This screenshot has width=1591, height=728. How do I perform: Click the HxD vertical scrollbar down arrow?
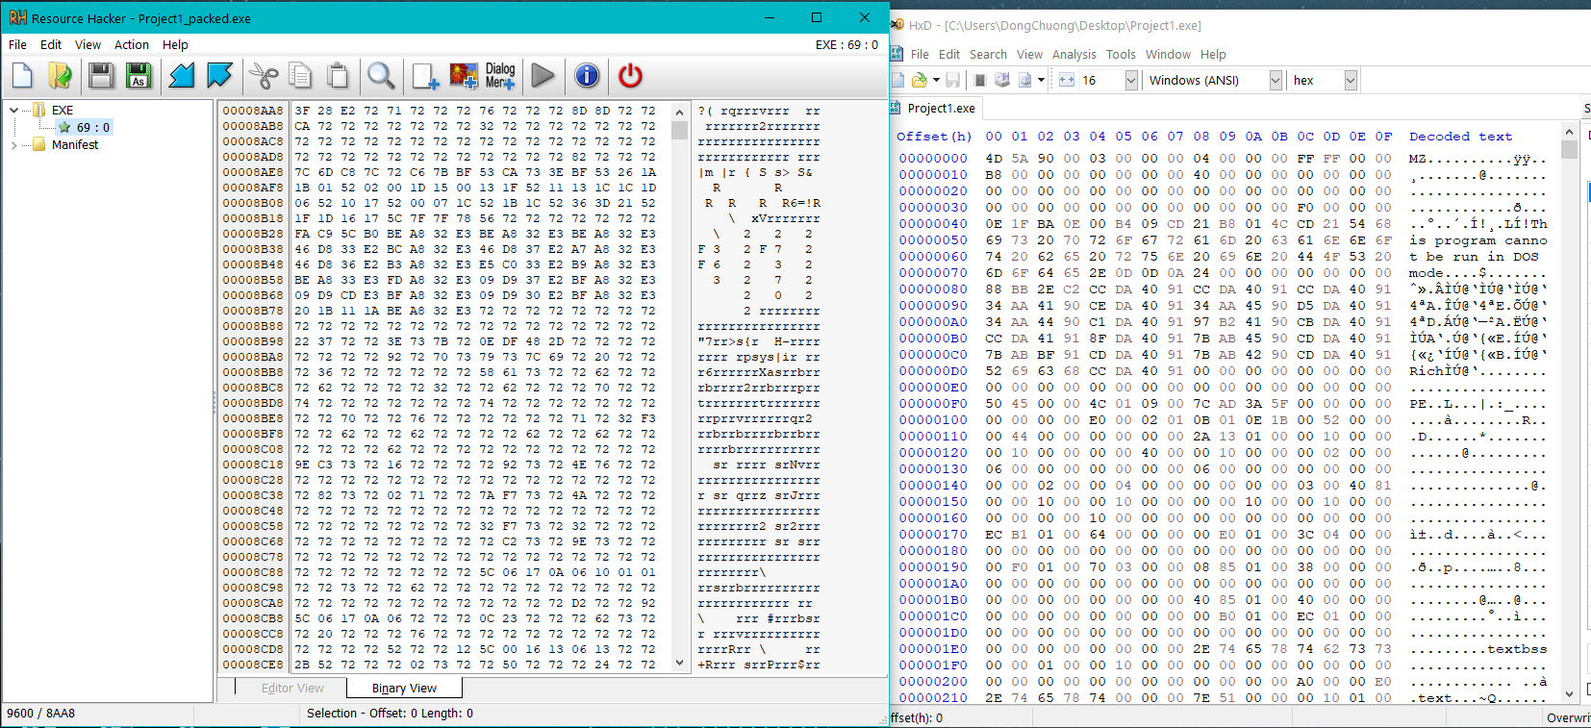coord(1570,693)
